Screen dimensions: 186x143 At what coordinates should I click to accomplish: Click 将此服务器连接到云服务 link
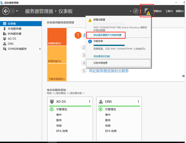(x=109, y=71)
